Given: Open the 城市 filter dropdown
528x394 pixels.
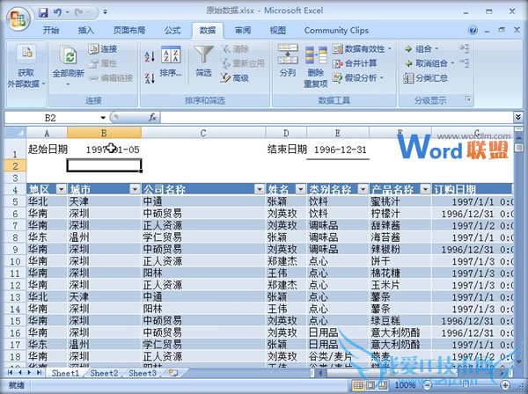Looking at the screenshot, I should tap(135, 189).
